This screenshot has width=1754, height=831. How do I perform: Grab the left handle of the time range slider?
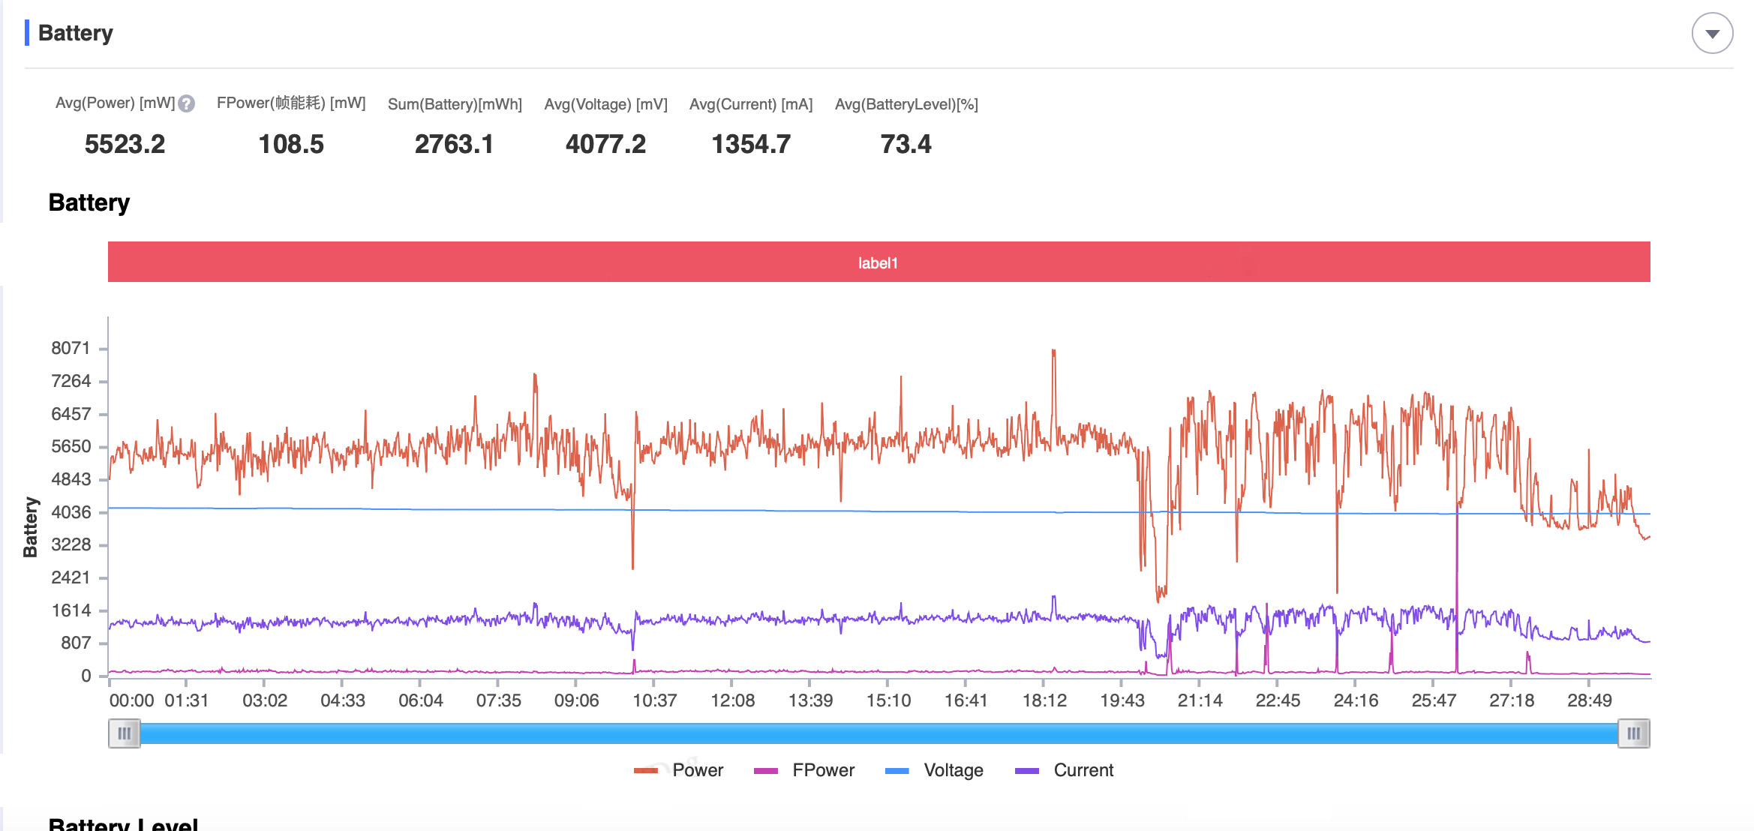pos(125,733)
